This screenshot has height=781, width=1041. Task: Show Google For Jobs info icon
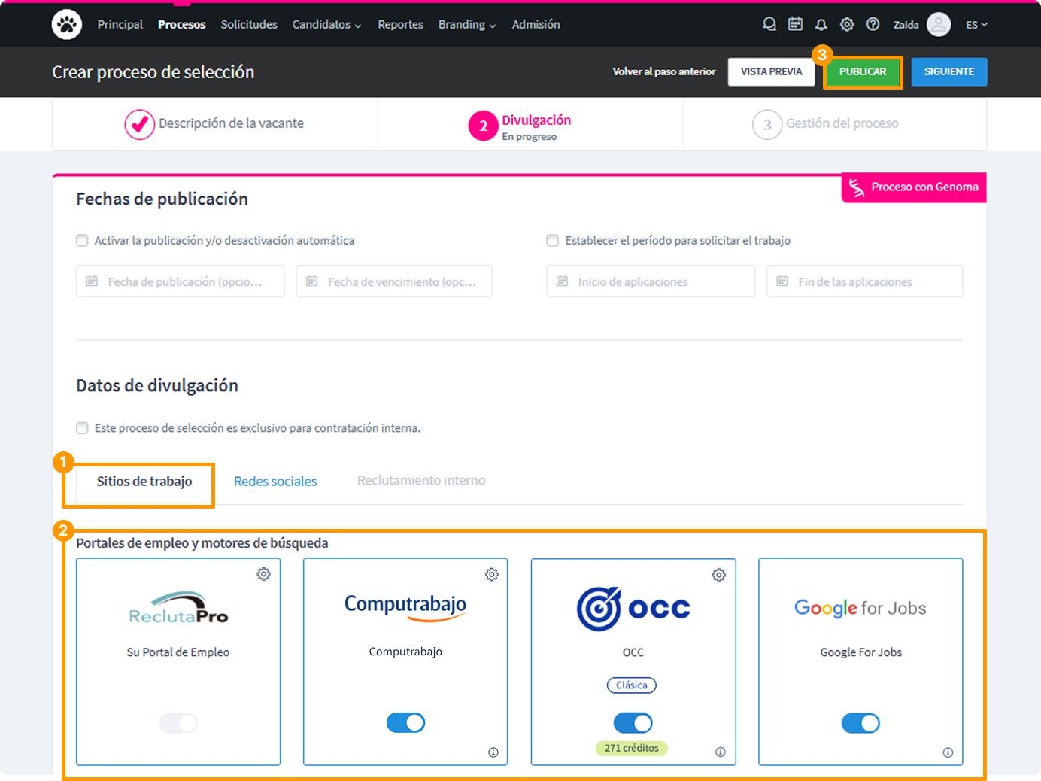point(948,752)
